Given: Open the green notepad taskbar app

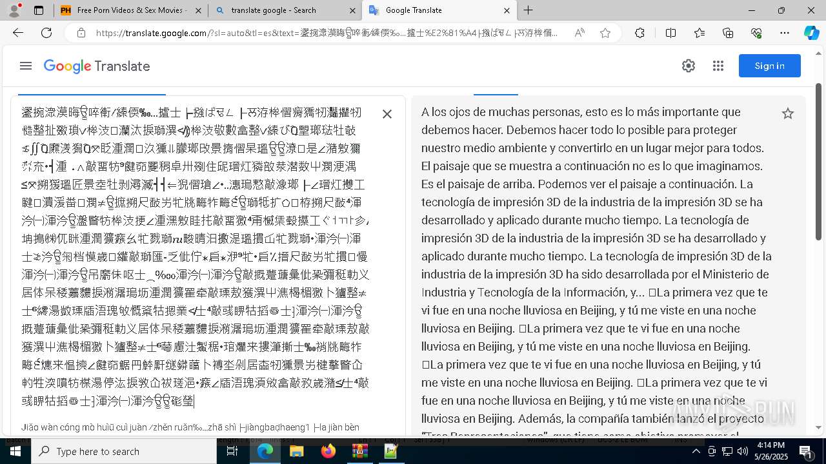Looking at the screenshot, I should [x=391, y=451].
